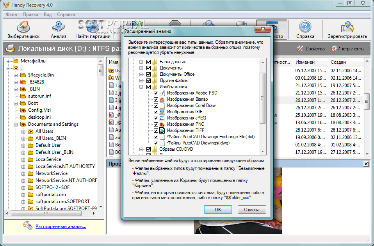Uncheck the Документы checkbox
This screenshot has height=246, width=374.
(148, 68)
